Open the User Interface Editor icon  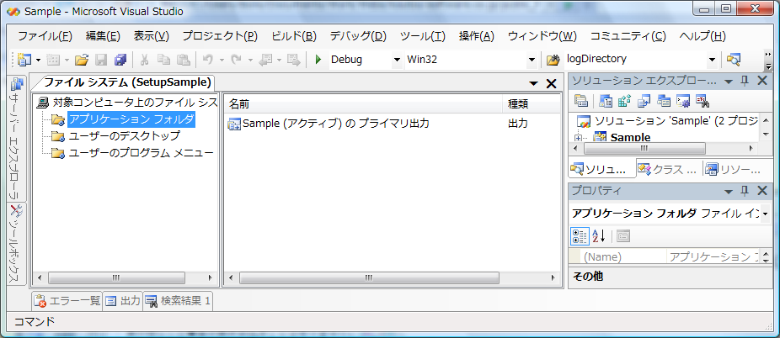(x=664, y=101)
